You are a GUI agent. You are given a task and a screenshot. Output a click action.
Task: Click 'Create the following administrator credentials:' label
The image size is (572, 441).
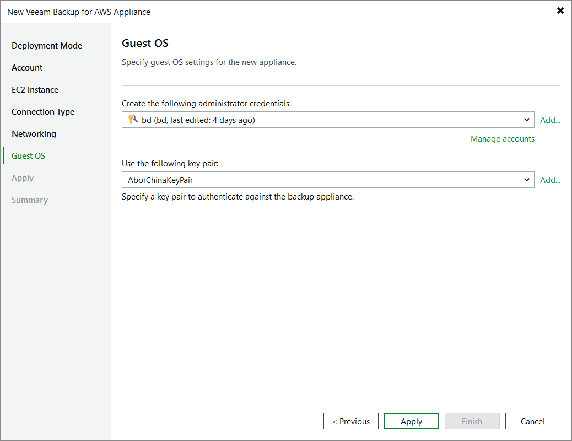tap(207, 104)
